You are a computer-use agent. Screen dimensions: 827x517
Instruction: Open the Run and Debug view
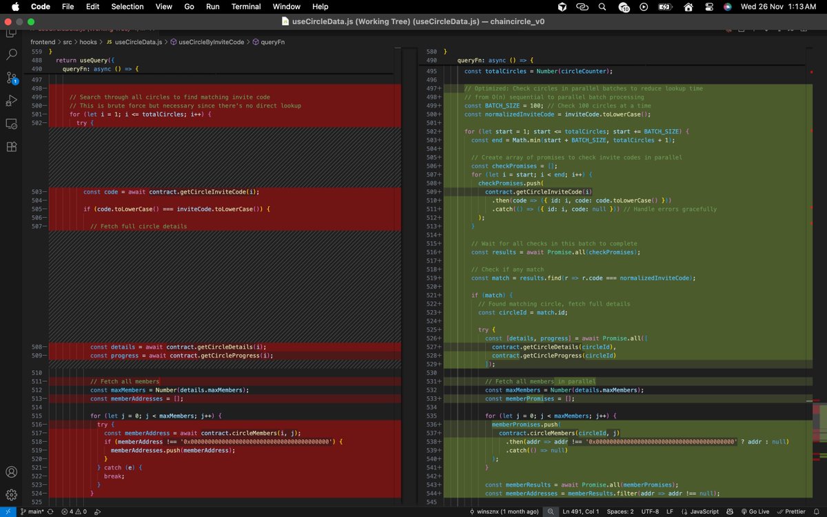(x=11, y=101)
